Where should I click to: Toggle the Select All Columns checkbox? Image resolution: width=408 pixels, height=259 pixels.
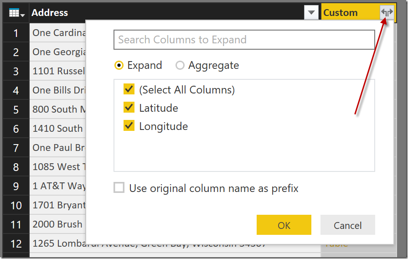coord(129,89)
